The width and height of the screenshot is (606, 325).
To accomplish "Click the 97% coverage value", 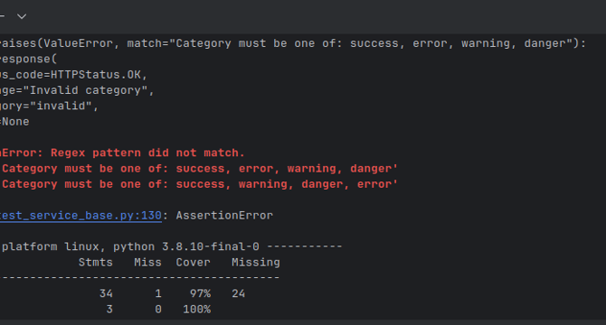I will click(x=200, y=293).
